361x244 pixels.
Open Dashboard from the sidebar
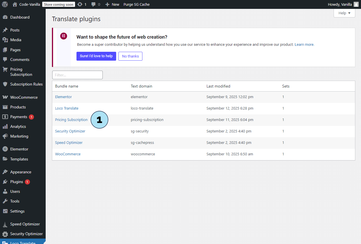20,17
